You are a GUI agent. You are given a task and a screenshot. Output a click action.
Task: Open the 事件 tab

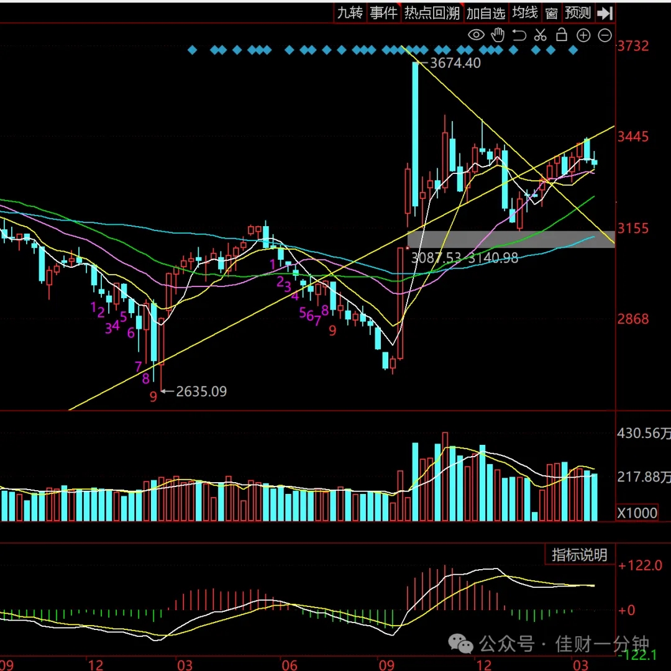pos(383,13)
